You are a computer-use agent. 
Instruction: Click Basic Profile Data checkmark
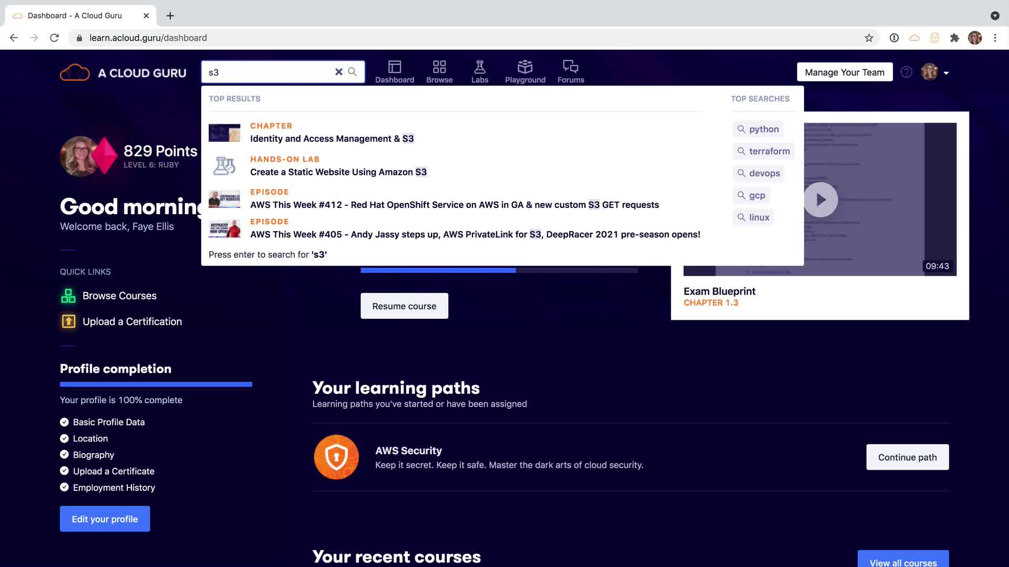click(x=64, y=422)
